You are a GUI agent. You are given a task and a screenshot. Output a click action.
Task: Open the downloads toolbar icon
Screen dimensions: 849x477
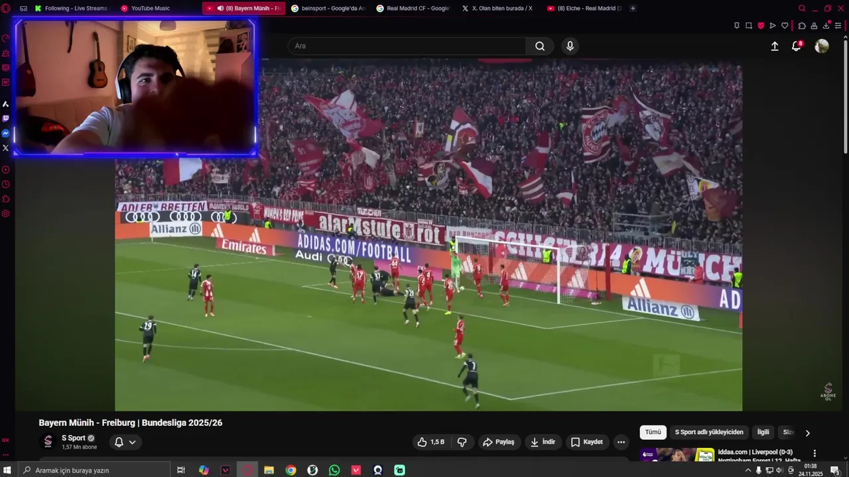pyautogui.click(x=826, y=25)
